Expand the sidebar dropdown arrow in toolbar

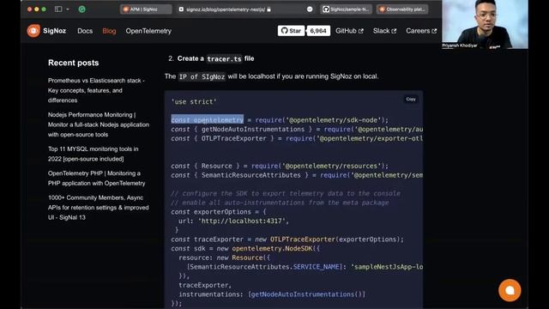point(68,9)
